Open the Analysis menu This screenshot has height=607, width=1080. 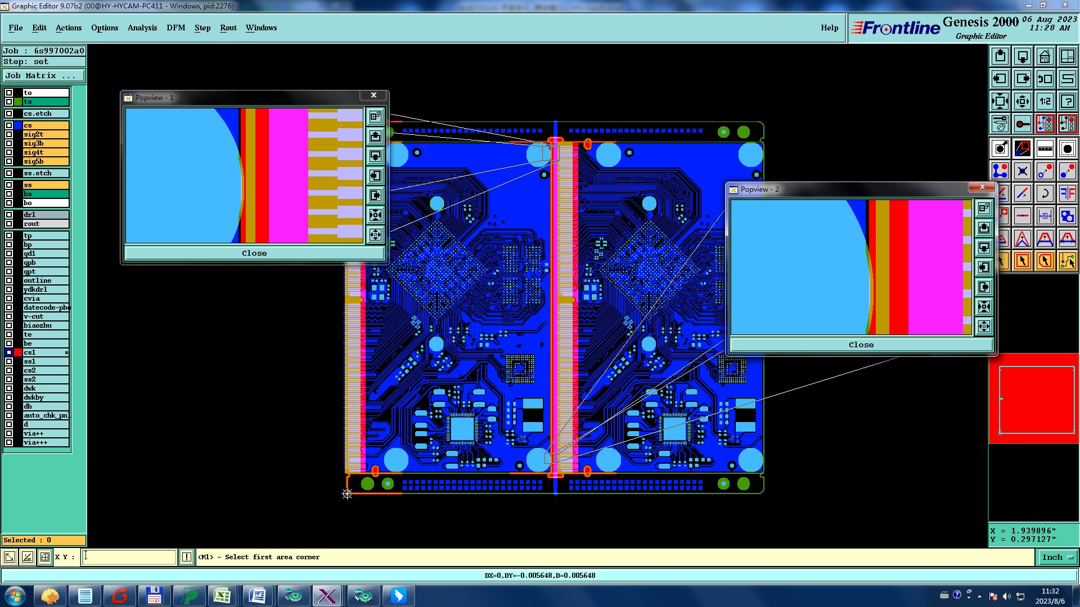pos(142,28)
